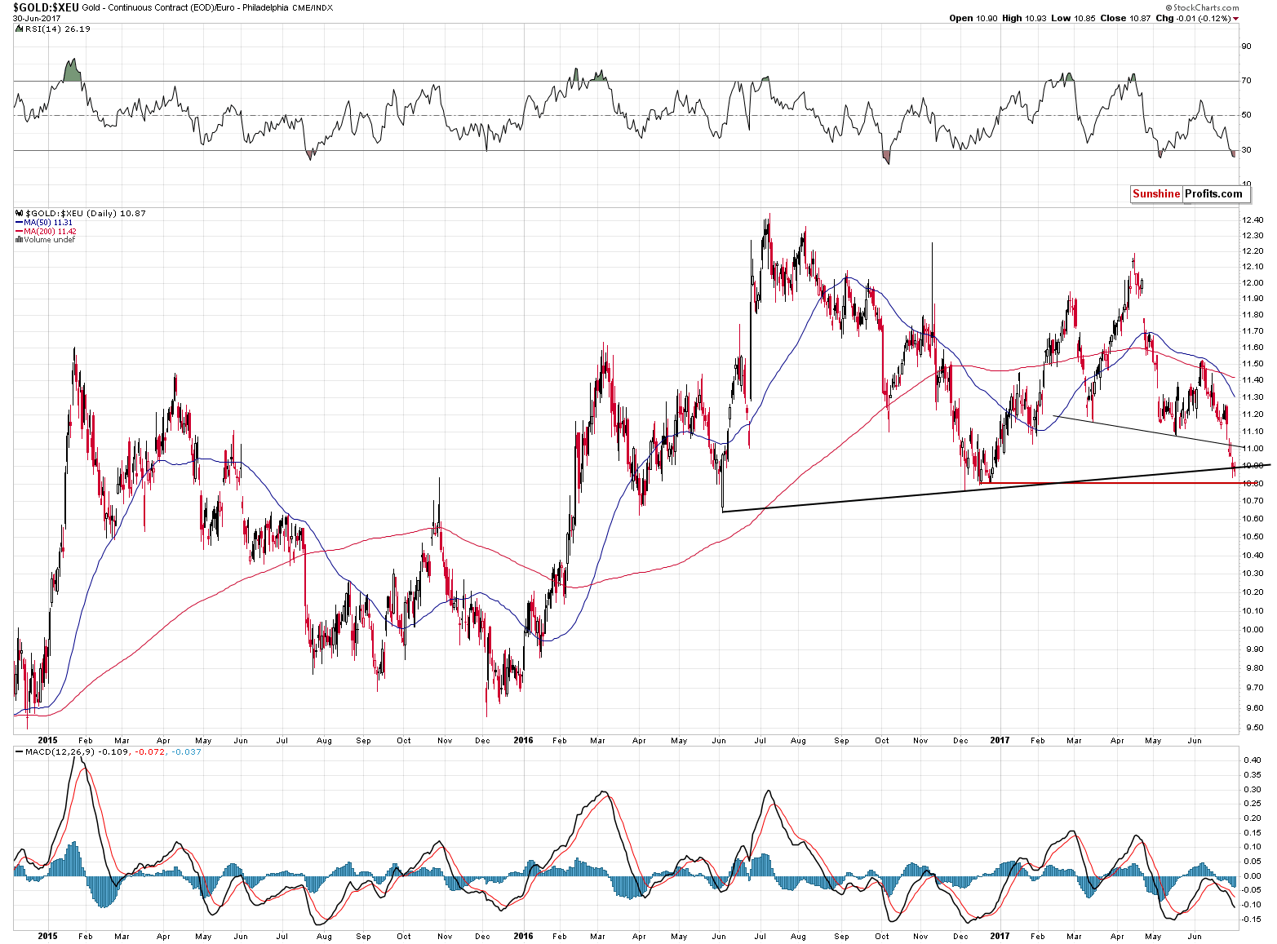Click the red MACD signal value -0.072
1277x944 pixels.
tap(150, 751)
